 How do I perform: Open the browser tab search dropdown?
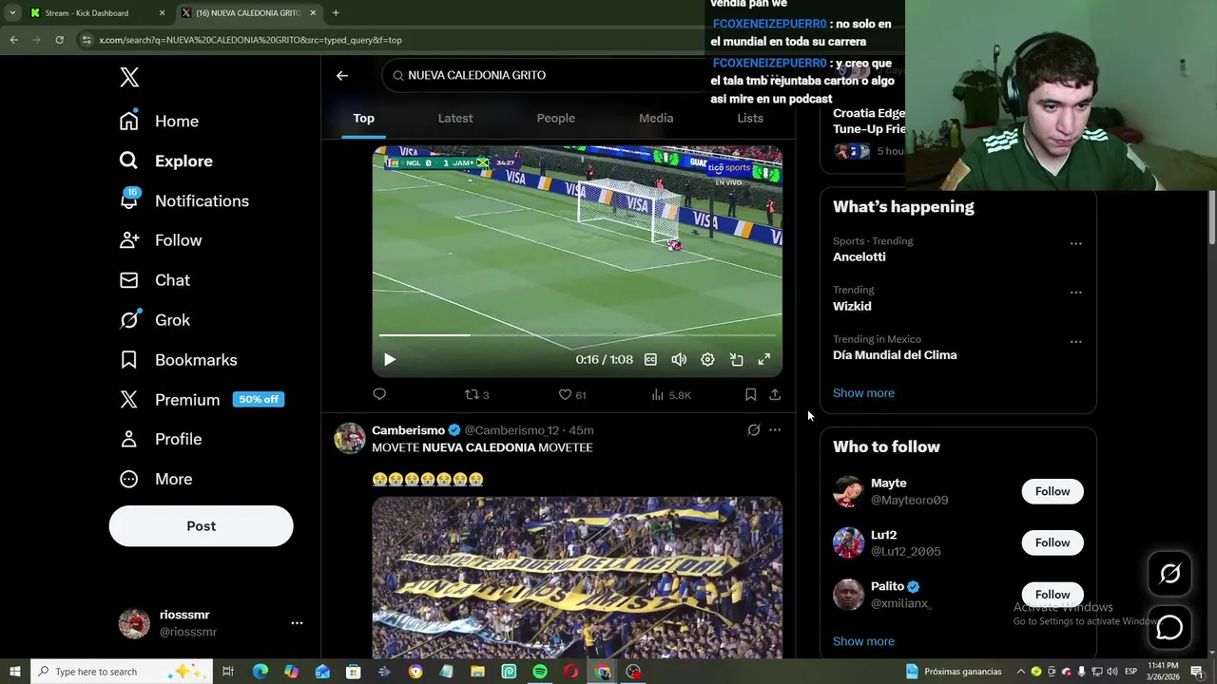pyautogui.click(x=12, y=13)
